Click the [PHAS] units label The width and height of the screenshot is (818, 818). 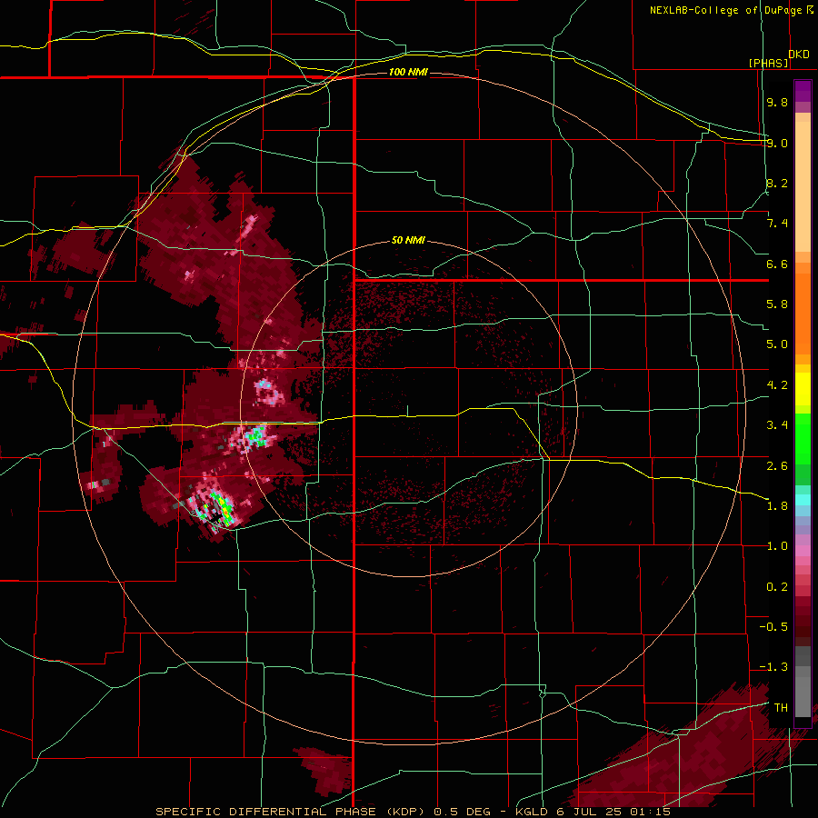(x=768, y=63)
